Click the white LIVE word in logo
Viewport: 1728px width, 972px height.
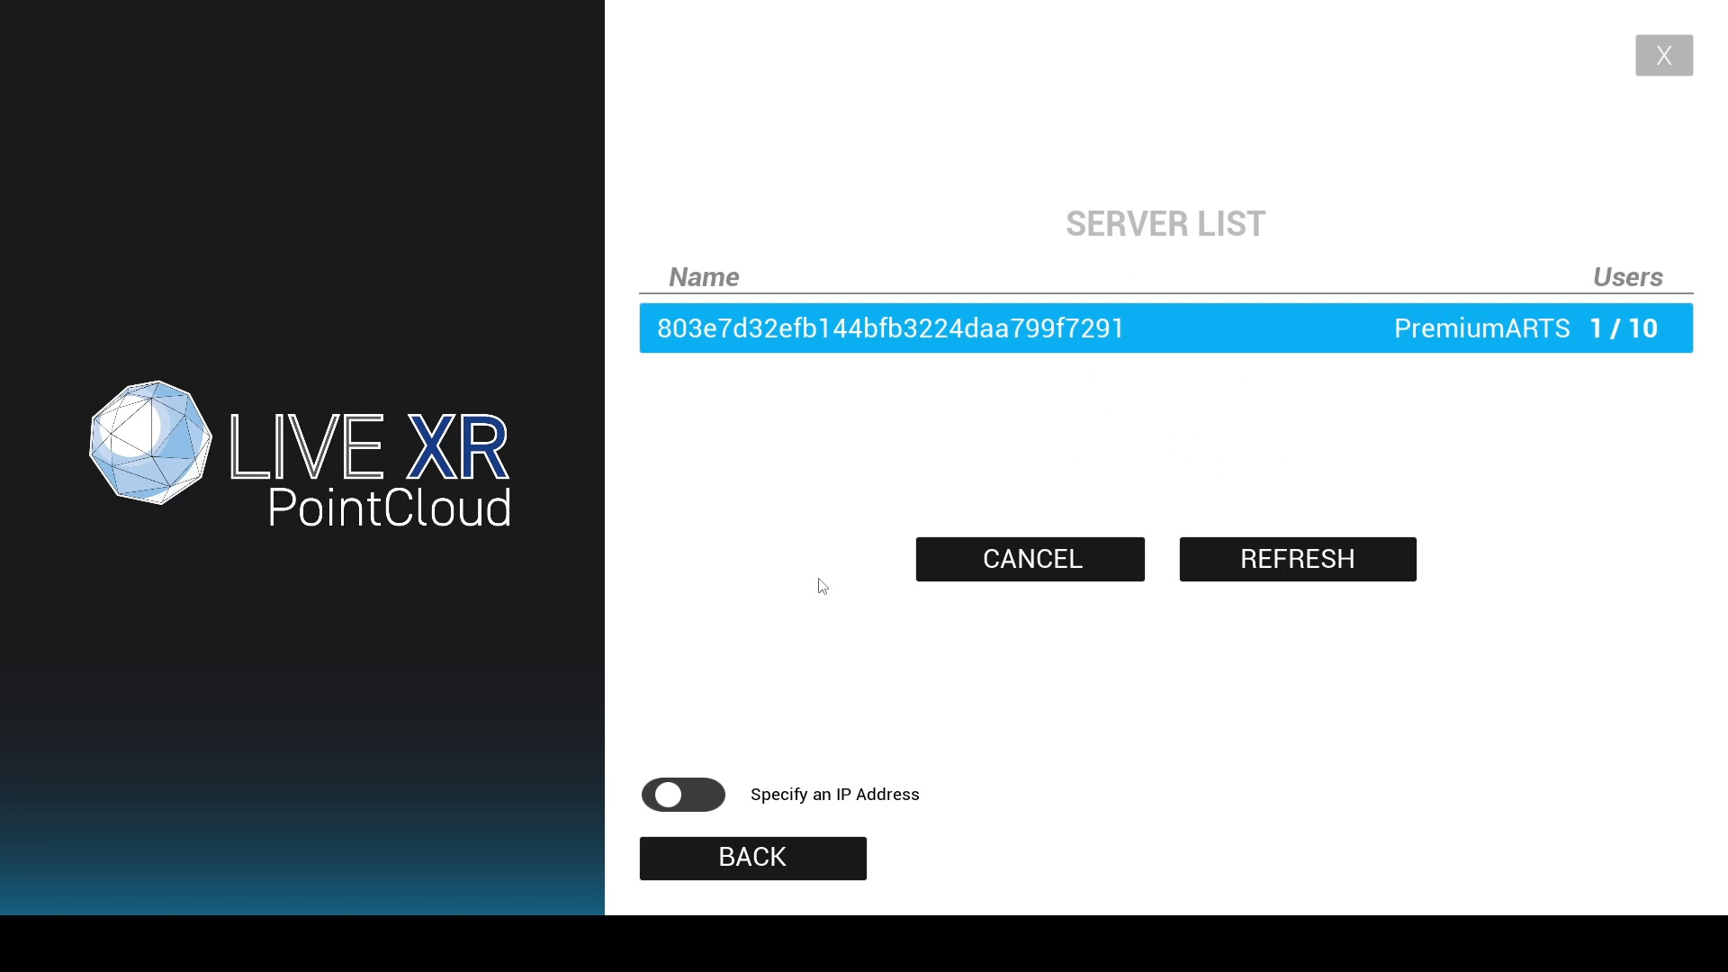tap(307, 446)
